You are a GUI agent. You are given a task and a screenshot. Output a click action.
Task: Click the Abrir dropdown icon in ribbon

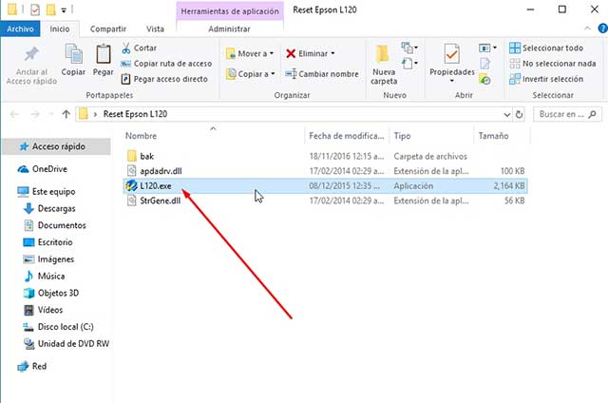[x=487, y=48]
